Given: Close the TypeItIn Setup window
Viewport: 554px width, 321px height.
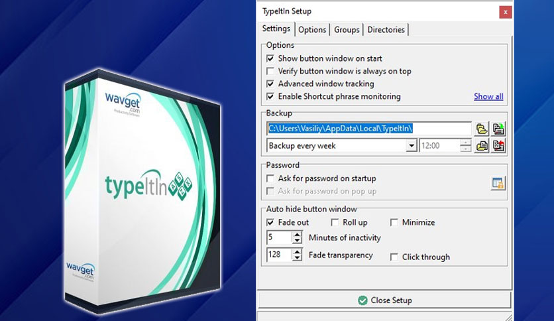Looking at the screenshot, I should pyautogui.click(x=505, y=12).
